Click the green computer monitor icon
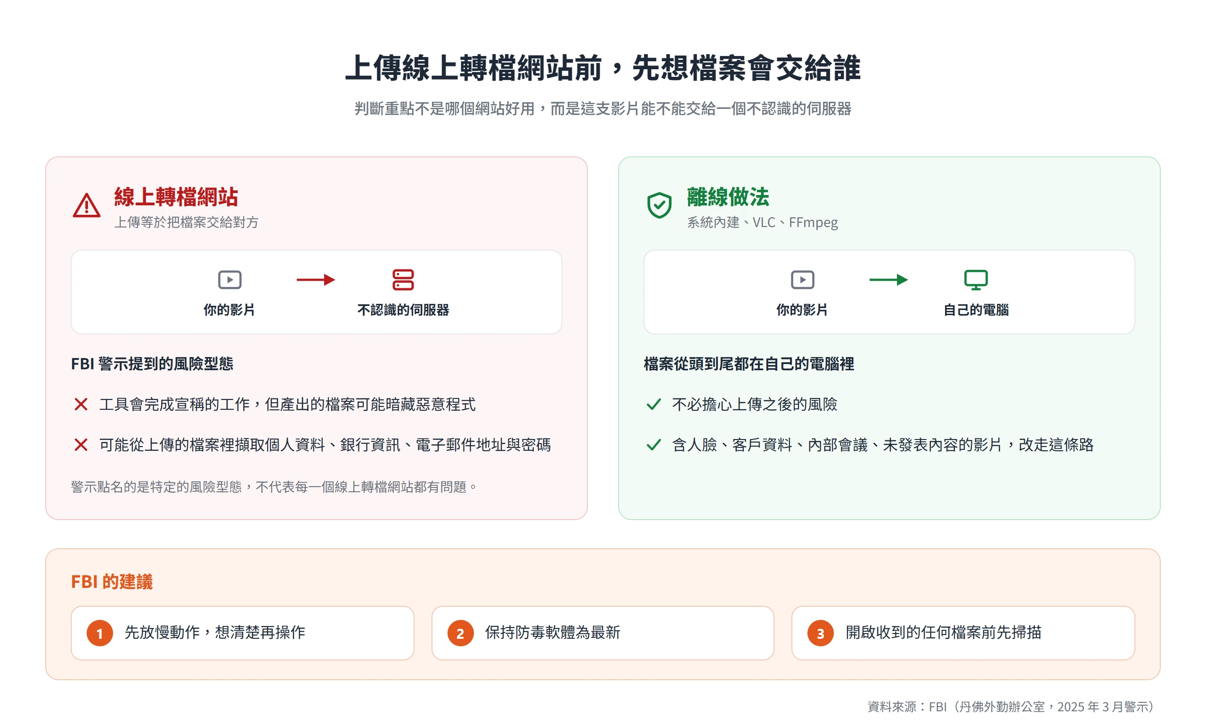 (976, 279)
